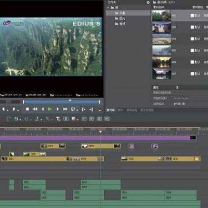Viewport: 208px width, 208px height.
Task: Click the Out timecode field
Action: pos(61,95)
